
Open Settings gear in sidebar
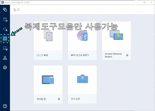(x=5, y=68)
